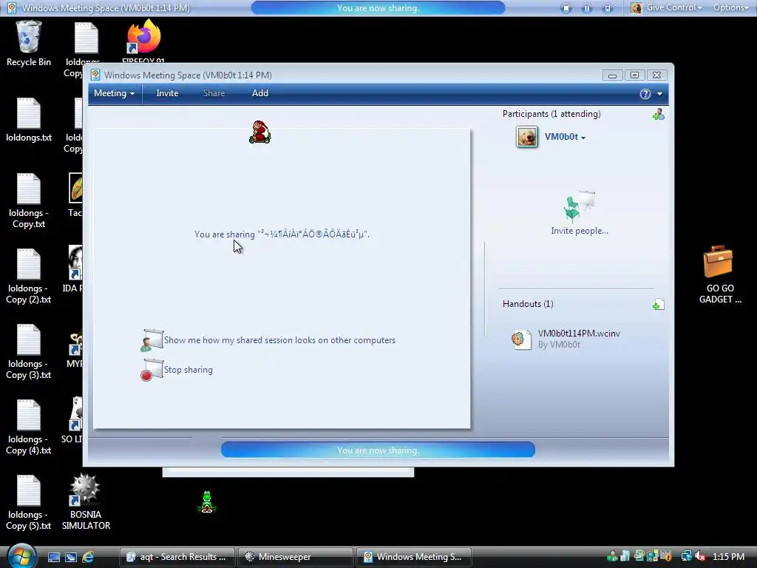The width and height of the screenshot is (757, 568).
Task: Pause sharing using the top bar pause icon
Action: coord(587,8)
